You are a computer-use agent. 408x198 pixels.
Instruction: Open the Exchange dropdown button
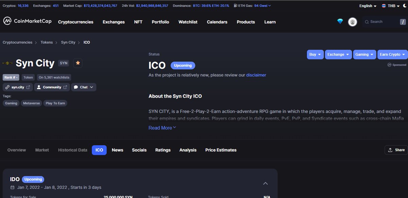pos(338,54)
